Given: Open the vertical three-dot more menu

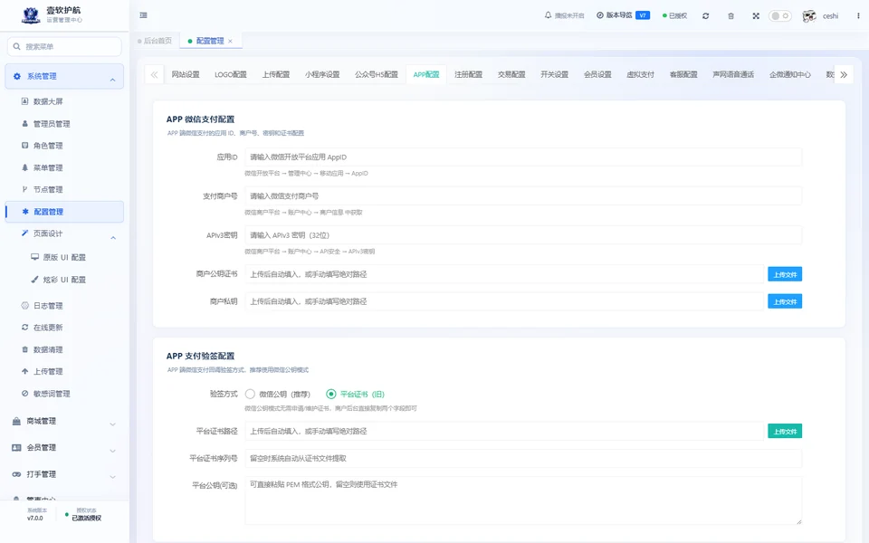Looking at the screenshot, I should coord(858,16).
